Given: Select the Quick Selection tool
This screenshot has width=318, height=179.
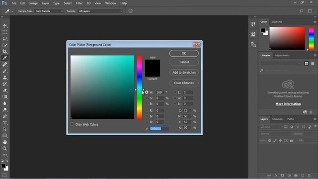Looking at the screenshot, I should click(4, 45).
